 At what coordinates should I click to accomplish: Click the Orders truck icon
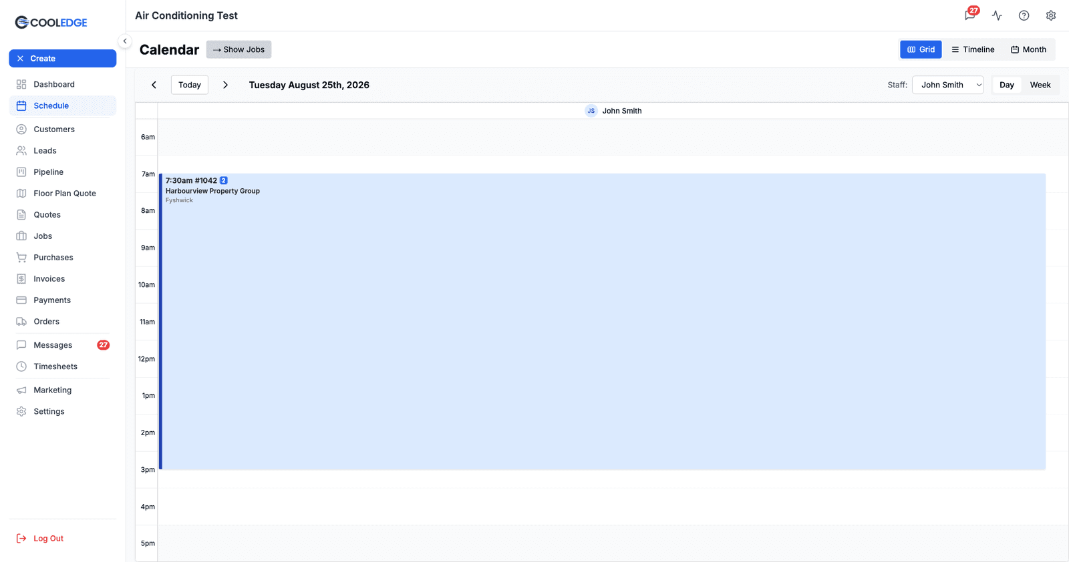click(x=21, y=322)
